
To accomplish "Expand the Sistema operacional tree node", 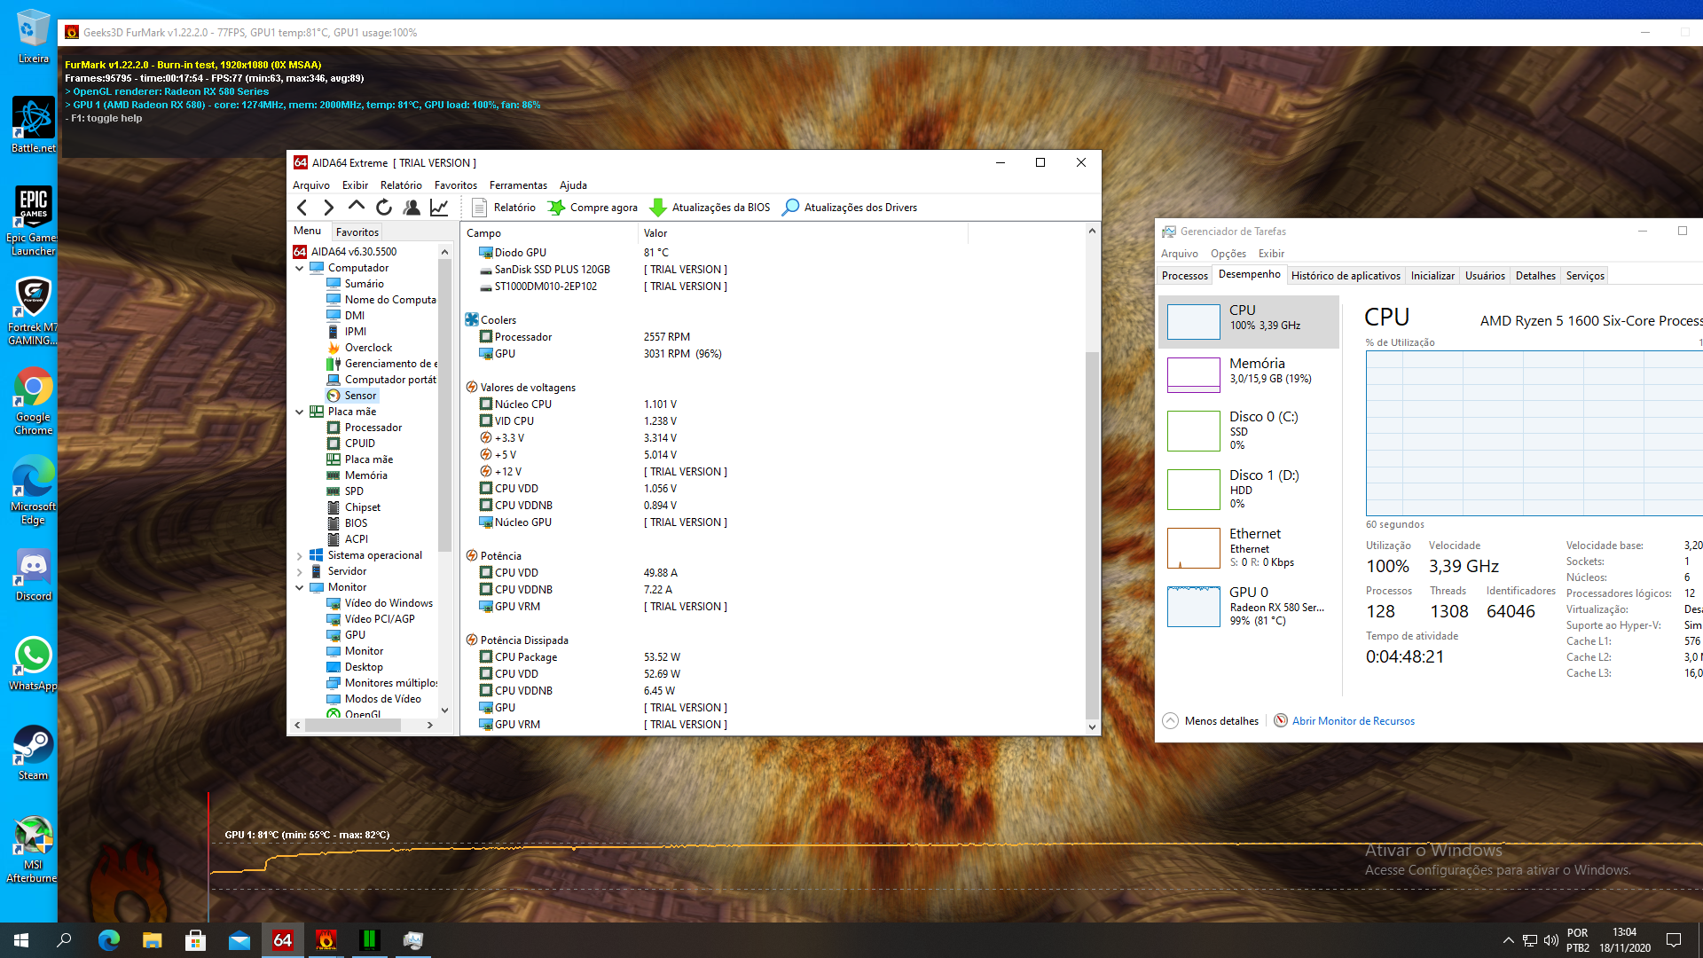I will pos(300,556).
